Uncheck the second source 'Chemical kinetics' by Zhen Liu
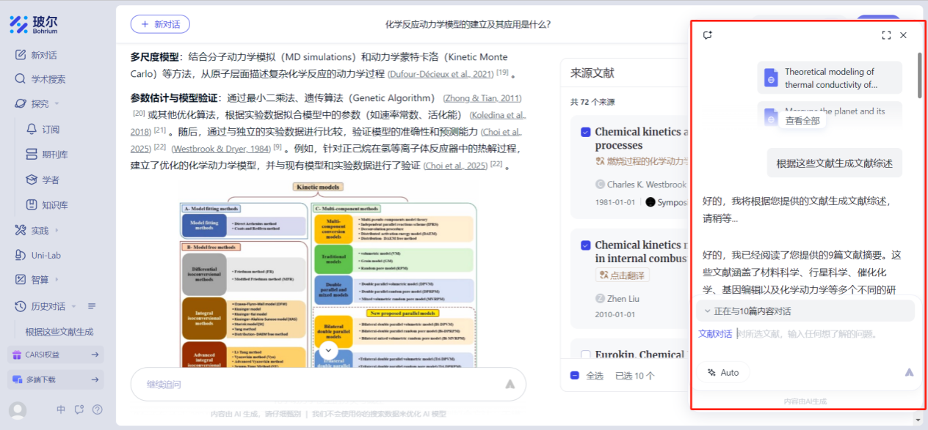928x430 pixels. [585, 245]
